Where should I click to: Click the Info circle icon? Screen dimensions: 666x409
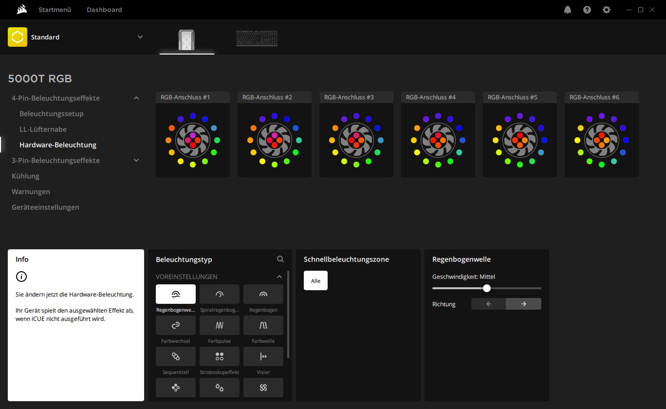tap(21, 277)
